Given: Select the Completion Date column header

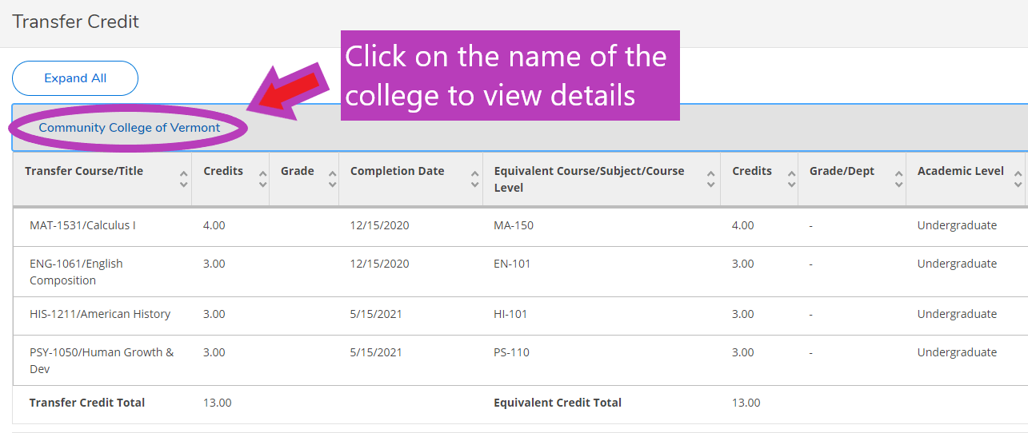Looking at the screenshot, I should coord(411,179).
